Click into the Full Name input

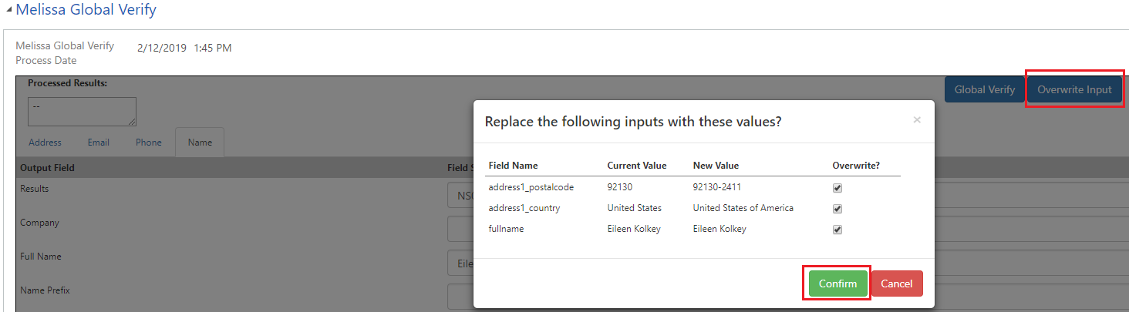[460, 263]
